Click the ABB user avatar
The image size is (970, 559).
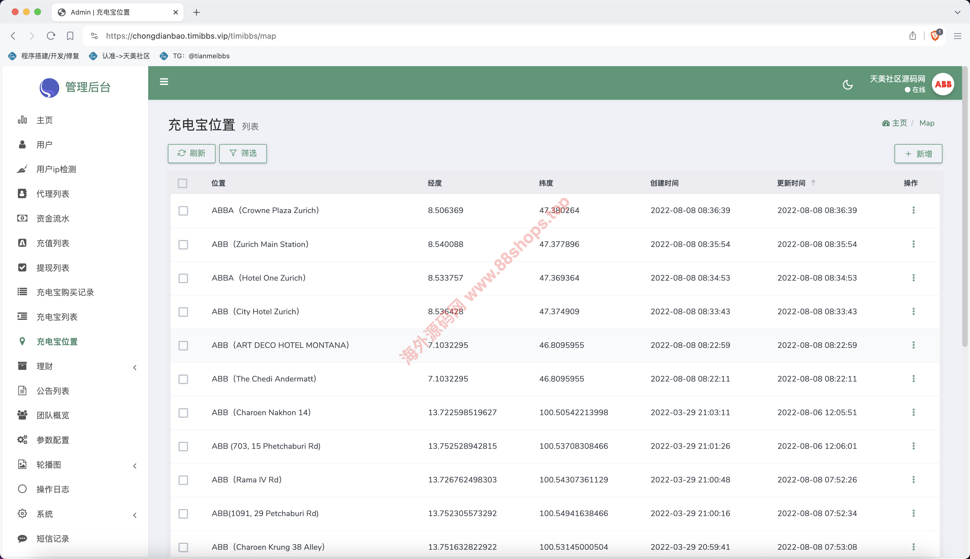[x=943, y=84]
